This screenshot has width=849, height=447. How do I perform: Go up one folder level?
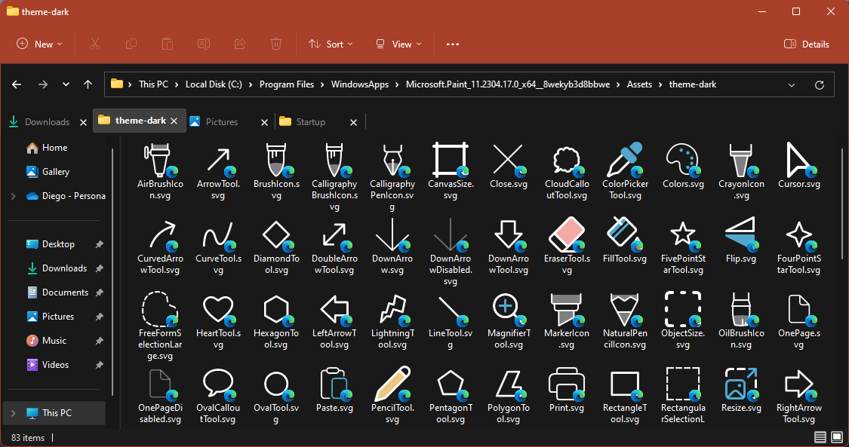(88, 84)
